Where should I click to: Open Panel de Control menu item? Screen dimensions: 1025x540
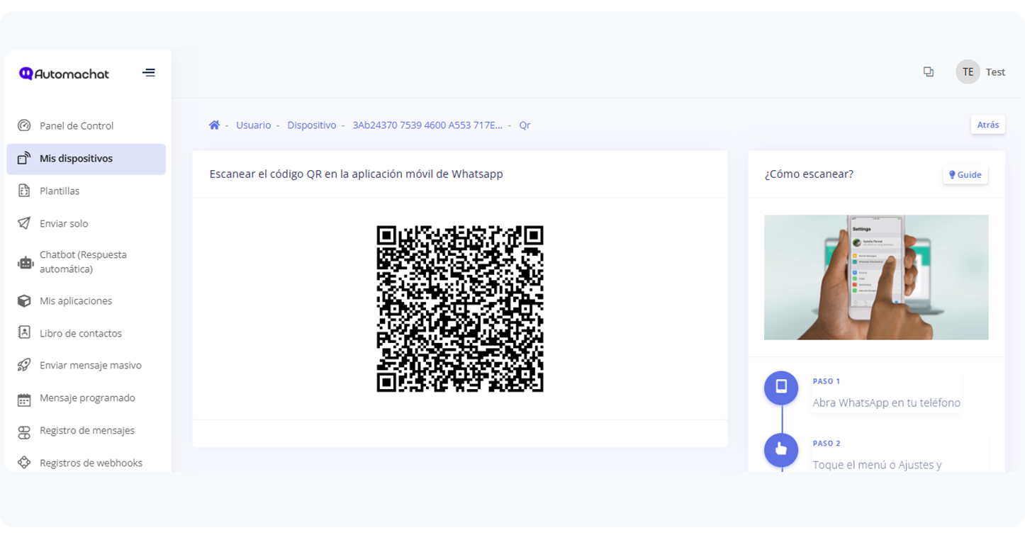point(86,125)
